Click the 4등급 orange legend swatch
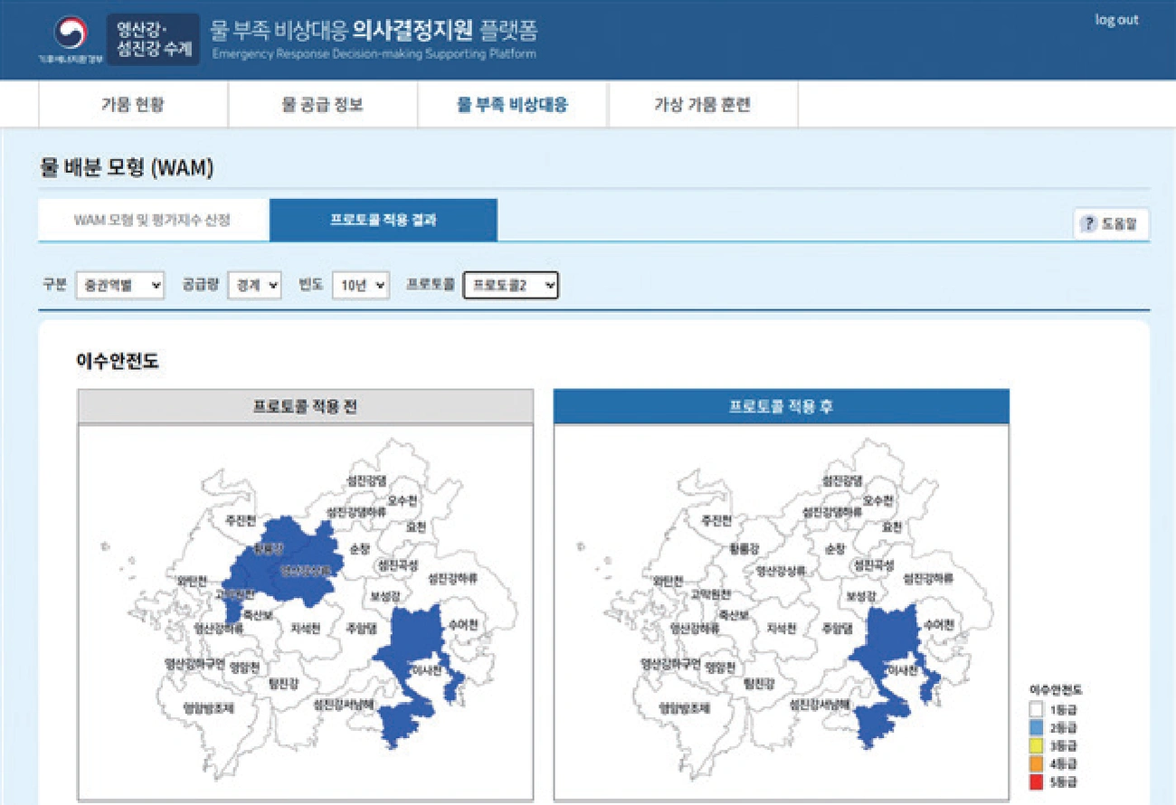1176x805 pixels. [1038, 764]
